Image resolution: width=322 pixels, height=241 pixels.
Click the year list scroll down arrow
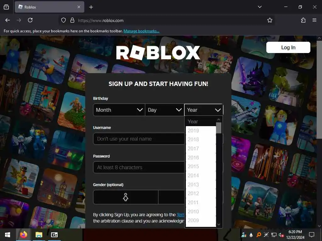click(x=219, y=224)
